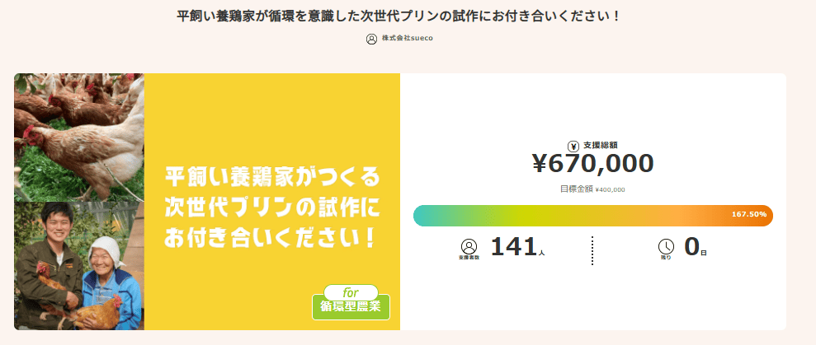The width and height of the screenshot is (816, 345).
Task: Open the chickens photo thumbnail
Action: coord(79,136)
